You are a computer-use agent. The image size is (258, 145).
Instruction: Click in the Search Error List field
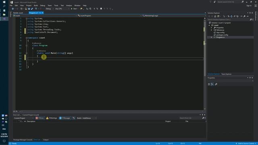190,118
